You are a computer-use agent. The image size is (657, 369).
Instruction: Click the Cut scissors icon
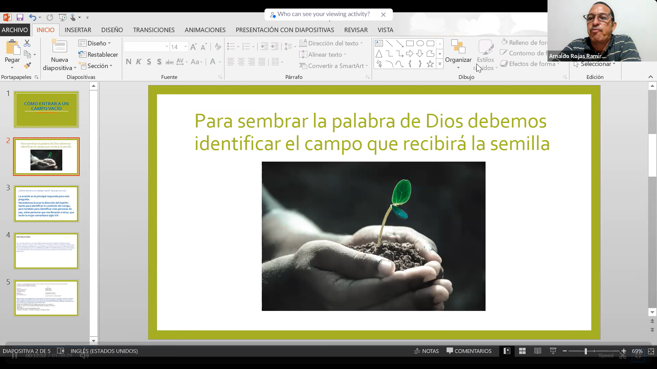(27, 43)
